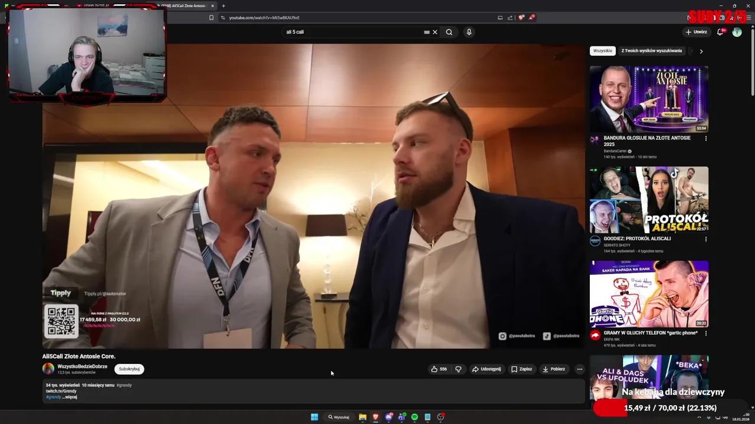Click the taskbar date 18.01.2026

click(x=741, y=419)
